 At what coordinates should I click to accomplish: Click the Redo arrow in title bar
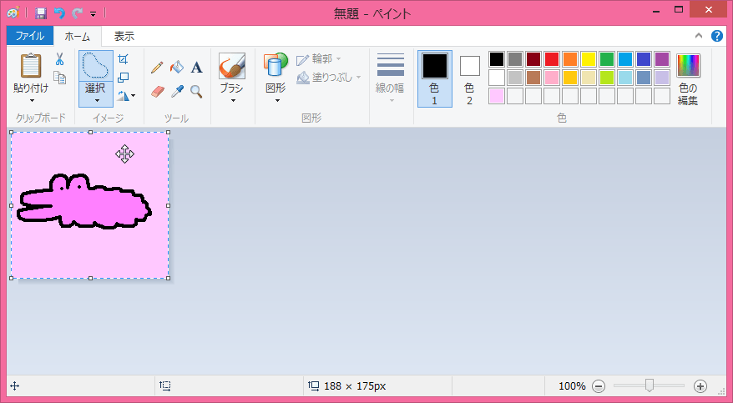77,13
